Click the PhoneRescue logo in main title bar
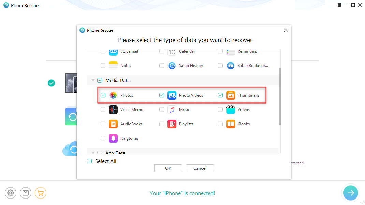The width and height of the screenshot is (365, 205). [x=6, y=5]
